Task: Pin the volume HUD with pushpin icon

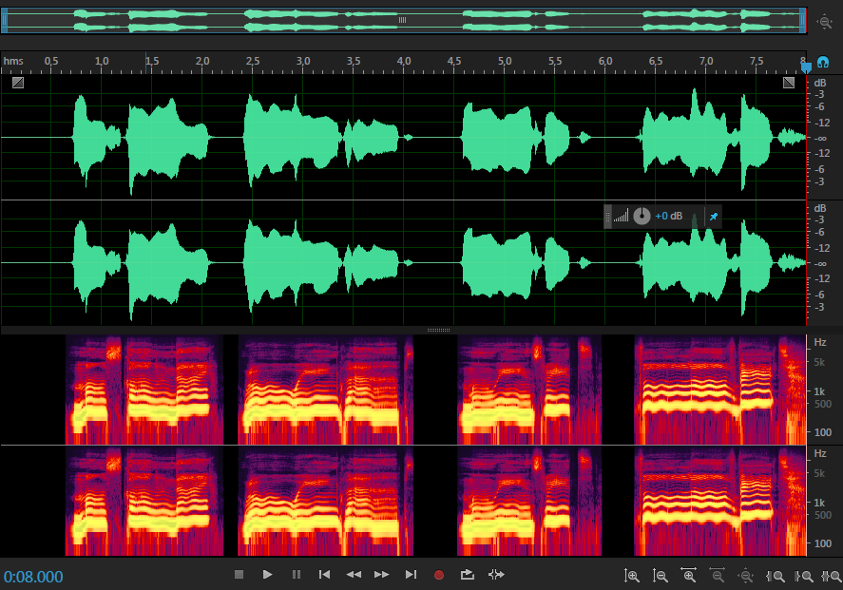Action: [714, 217]
